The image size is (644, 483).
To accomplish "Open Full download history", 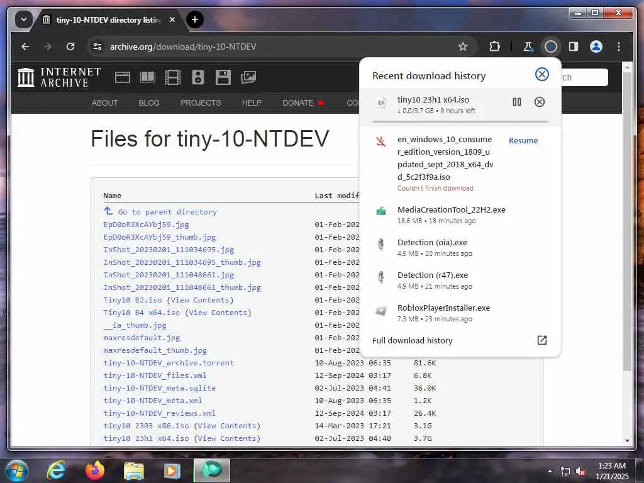I will click(x=460, y=340).
